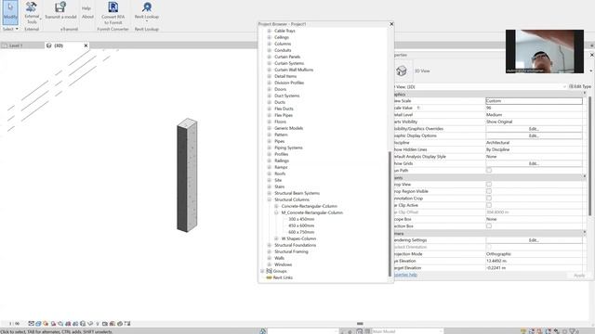The image size is (595, 334).
Task: Click the worksets icon in status bar
Action: (x=263, y=331)
